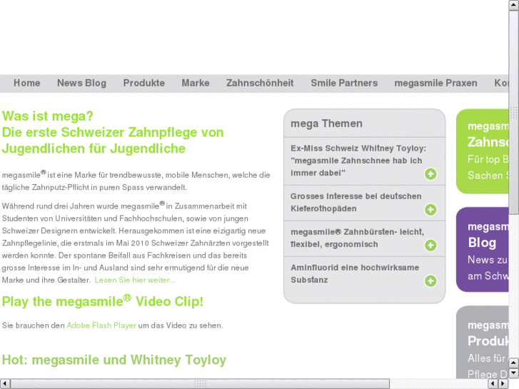Expand the Kieferothopäden topic plus icon
Screen dimensions: 519x389
(430, 210)
